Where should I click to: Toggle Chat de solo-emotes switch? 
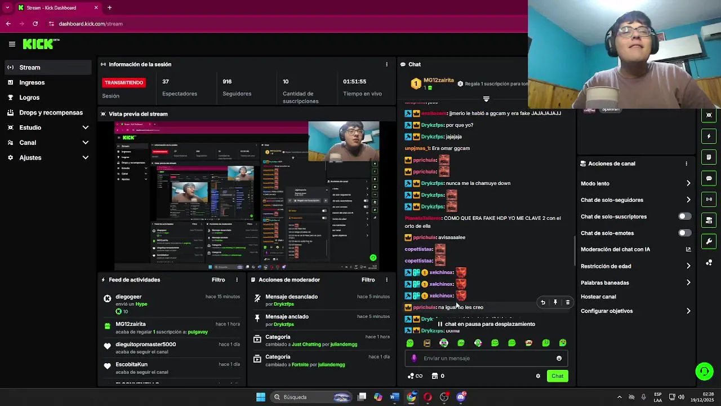pos(684,233)
